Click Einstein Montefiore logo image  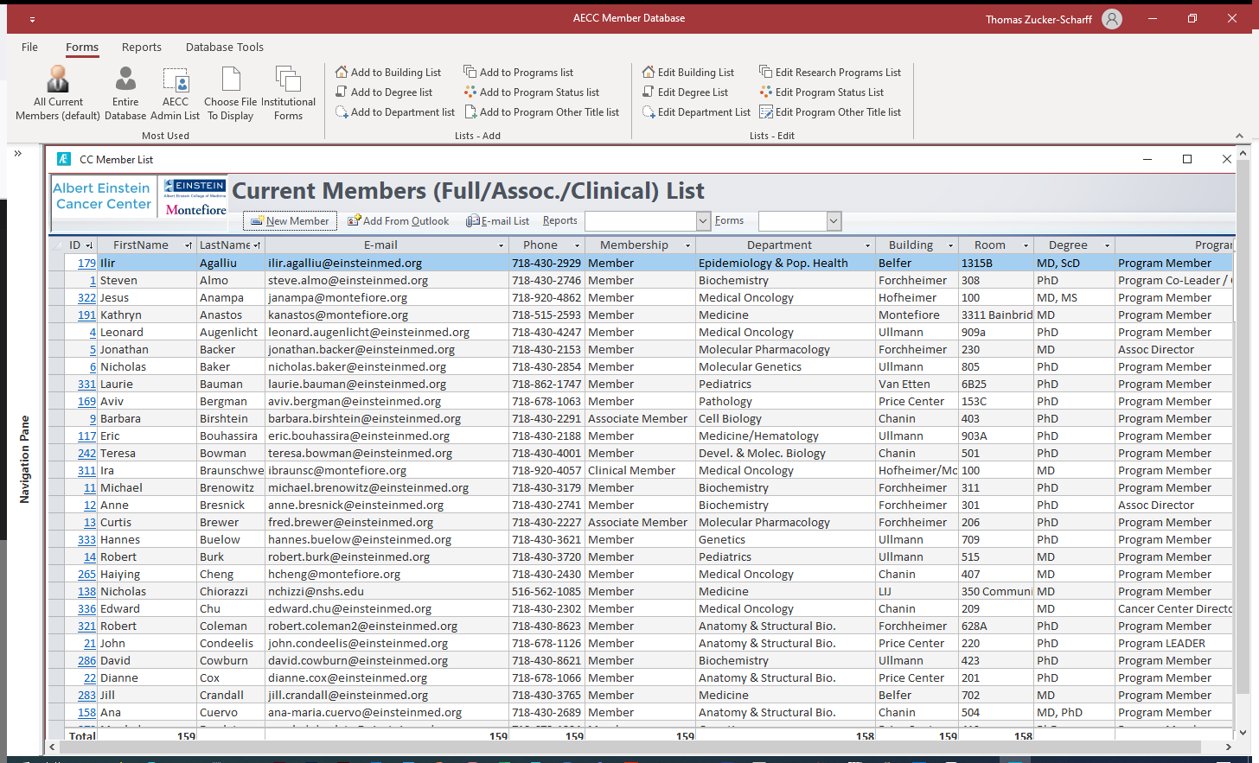195,197
